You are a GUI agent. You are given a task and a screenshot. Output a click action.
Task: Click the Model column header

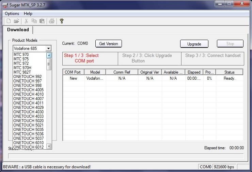coord(95,72)
